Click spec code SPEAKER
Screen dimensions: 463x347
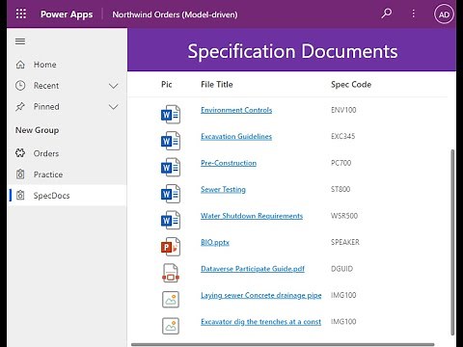click(345, 242)
